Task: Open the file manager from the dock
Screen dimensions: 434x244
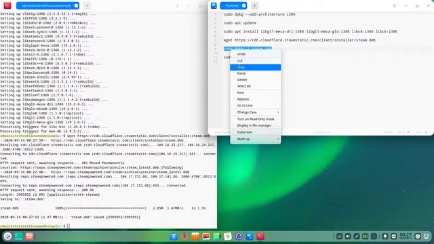Action: [174, 237]
